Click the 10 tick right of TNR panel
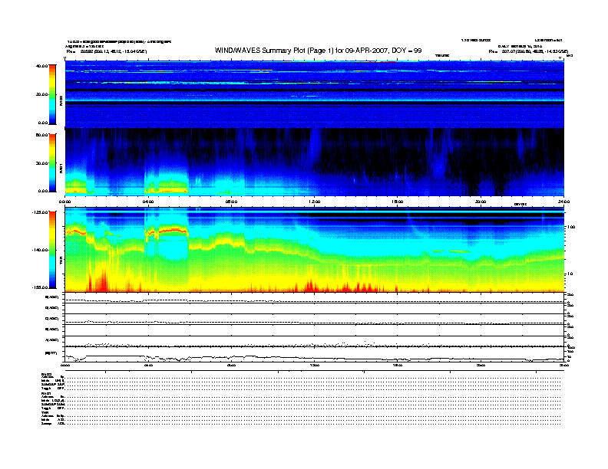 click(x=570, y=274)
